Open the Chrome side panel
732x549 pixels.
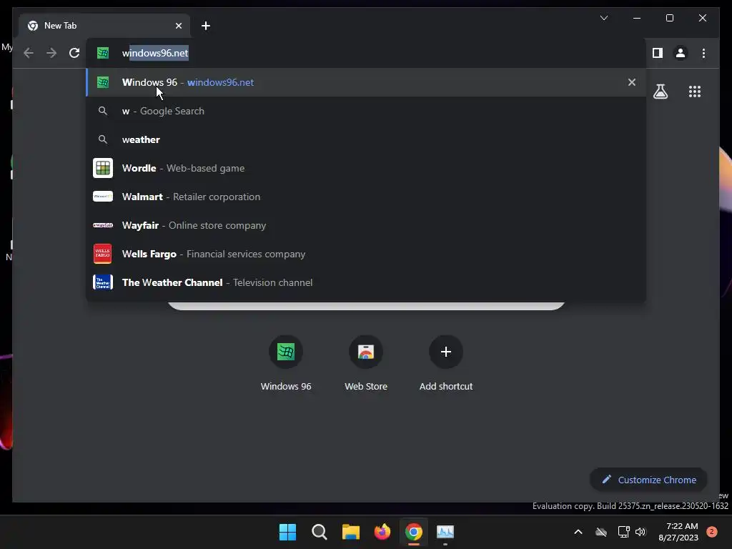pyautogui.click(x=658, y=53)
